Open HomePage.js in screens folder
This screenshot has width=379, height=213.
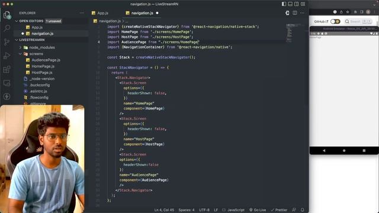click(43, 66)
